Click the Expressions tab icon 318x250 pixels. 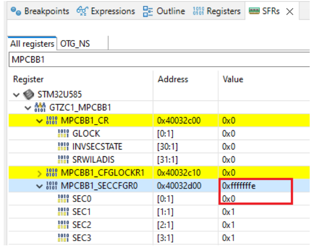tap(82, 11)
